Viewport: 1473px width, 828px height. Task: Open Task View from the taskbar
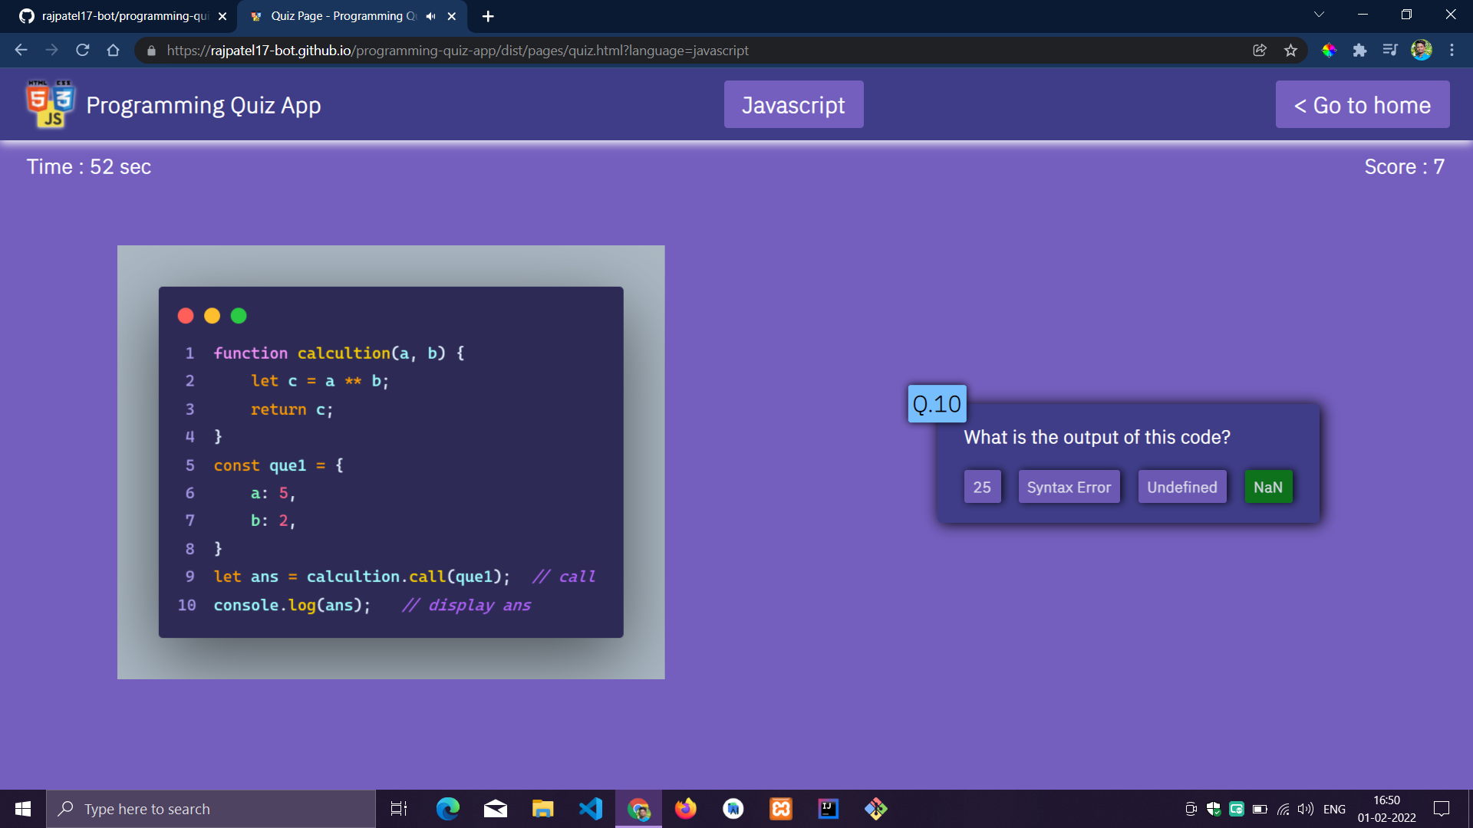click(x=398, y=808)
